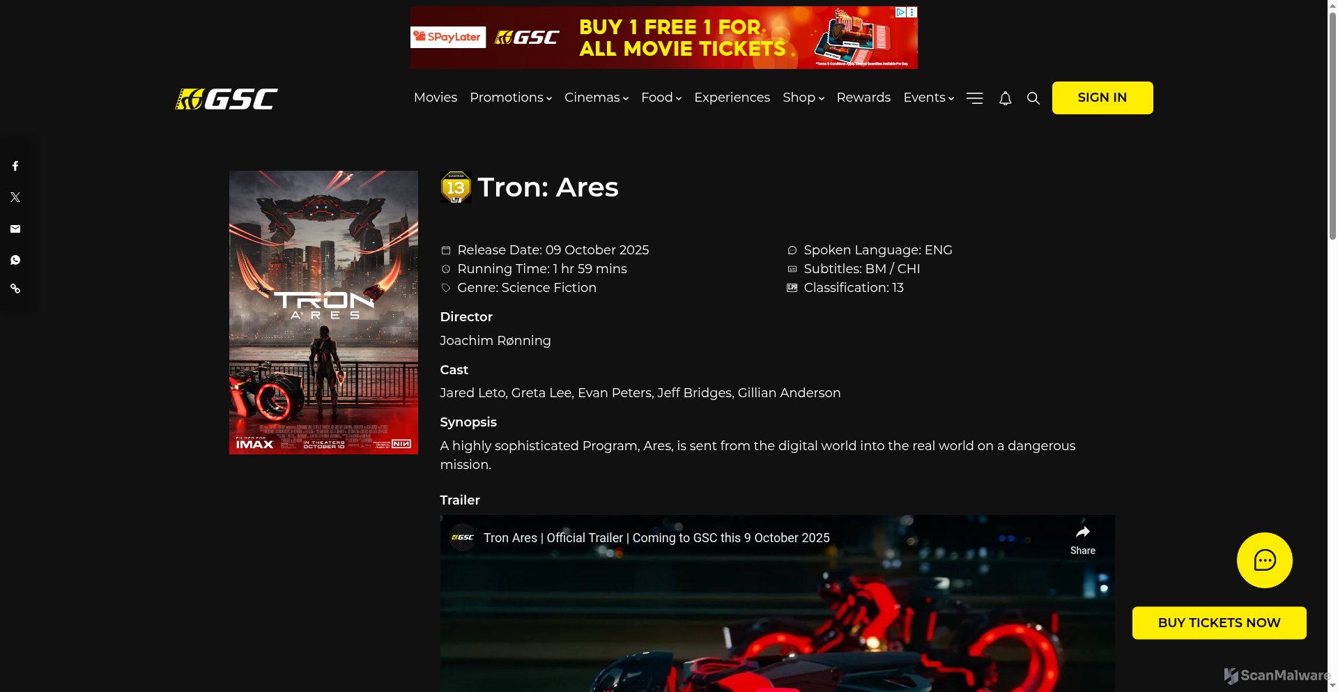
Task: Click the cast list starting with Jared Leto
Action: point(640,393)
